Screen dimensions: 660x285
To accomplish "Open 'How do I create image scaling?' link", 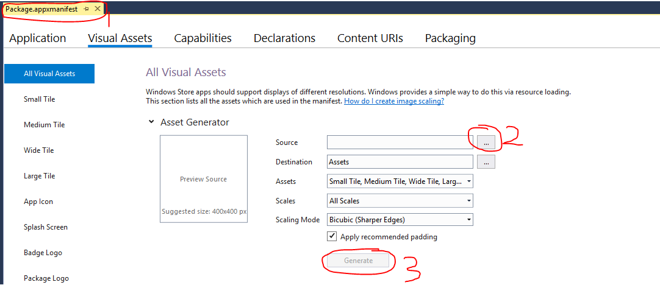I will 394,101.
